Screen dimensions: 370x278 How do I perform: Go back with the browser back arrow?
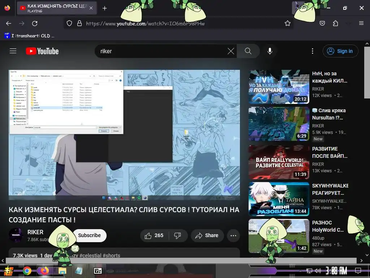9,24
